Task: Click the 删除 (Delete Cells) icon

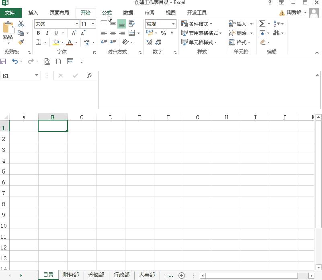Action: (238, 33)
